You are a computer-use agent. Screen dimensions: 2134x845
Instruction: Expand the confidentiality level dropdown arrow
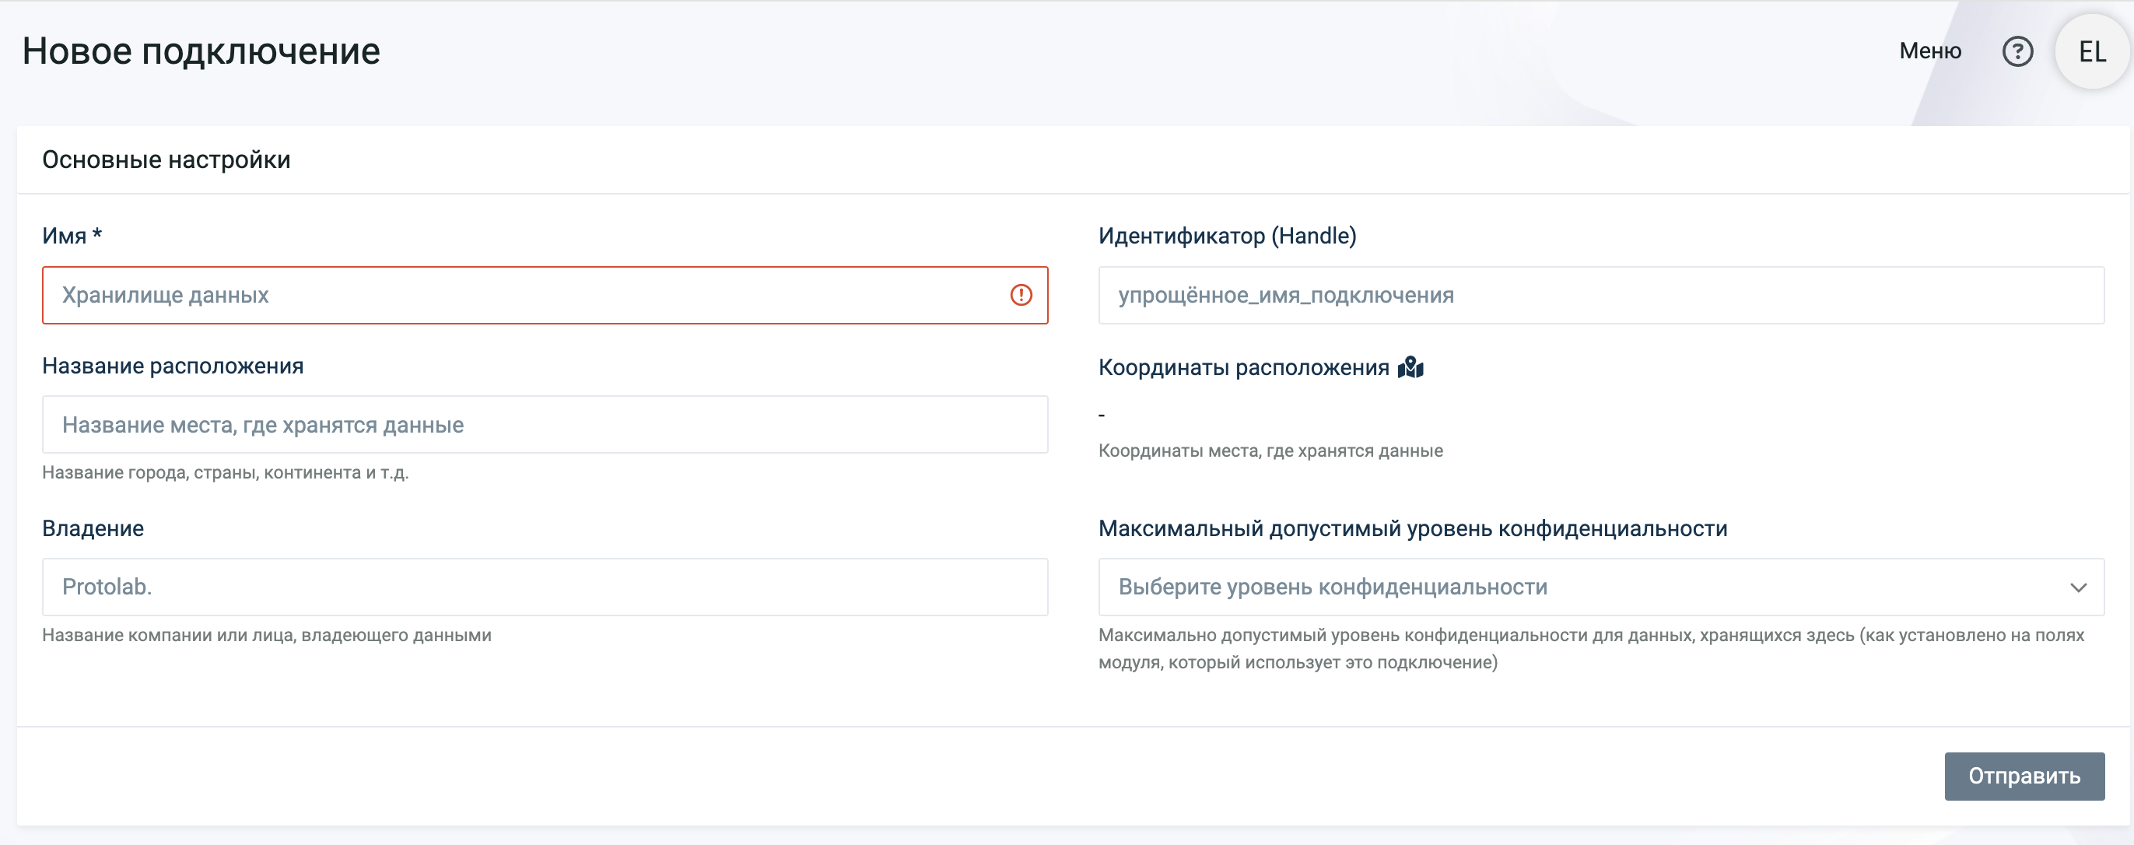click(x=2078, y=587)
